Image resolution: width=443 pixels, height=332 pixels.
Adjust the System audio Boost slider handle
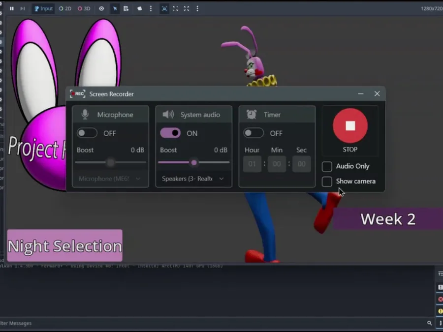[194, 163]
